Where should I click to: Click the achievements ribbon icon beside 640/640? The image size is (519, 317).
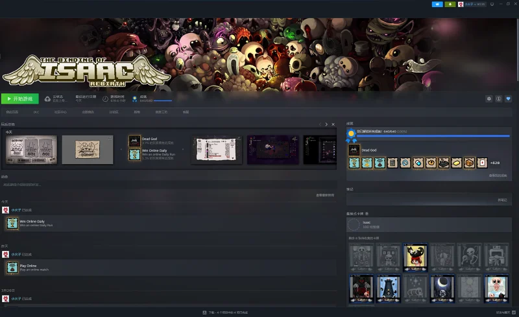coord(135,99)
